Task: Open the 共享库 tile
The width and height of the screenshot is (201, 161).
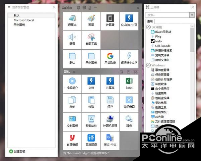Action: pos(110,84)
